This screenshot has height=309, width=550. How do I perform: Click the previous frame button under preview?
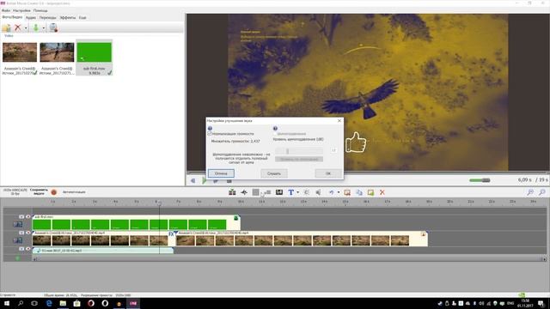[192, 180]
